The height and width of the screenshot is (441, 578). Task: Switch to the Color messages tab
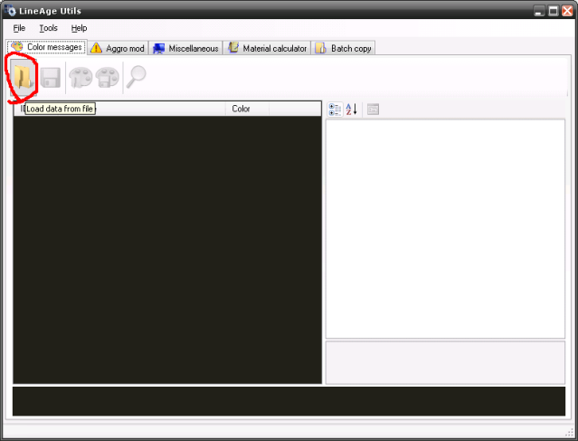[x=47, y=48]
